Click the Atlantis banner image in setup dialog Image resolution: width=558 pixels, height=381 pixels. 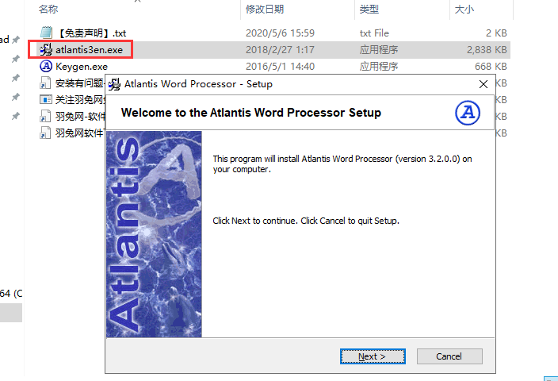(x=154, y=234)
